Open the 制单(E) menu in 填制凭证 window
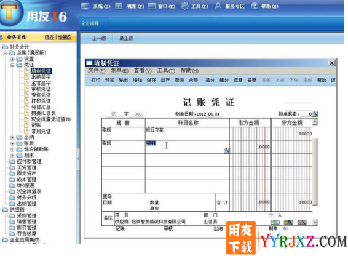 (x=120, y=71)
